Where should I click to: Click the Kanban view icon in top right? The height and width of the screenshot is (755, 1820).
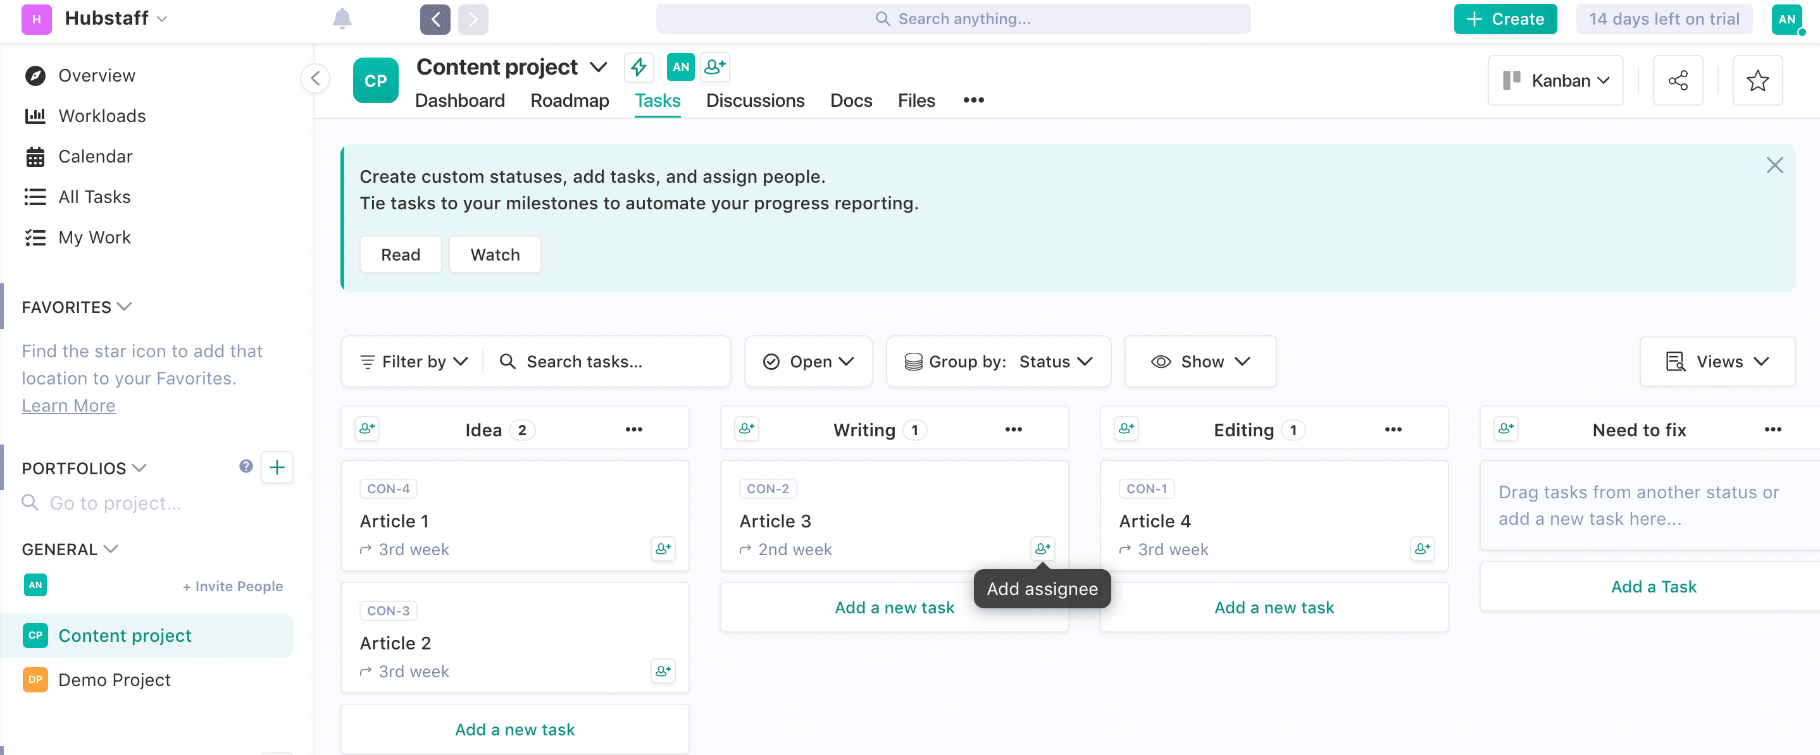click(1511, 80)
